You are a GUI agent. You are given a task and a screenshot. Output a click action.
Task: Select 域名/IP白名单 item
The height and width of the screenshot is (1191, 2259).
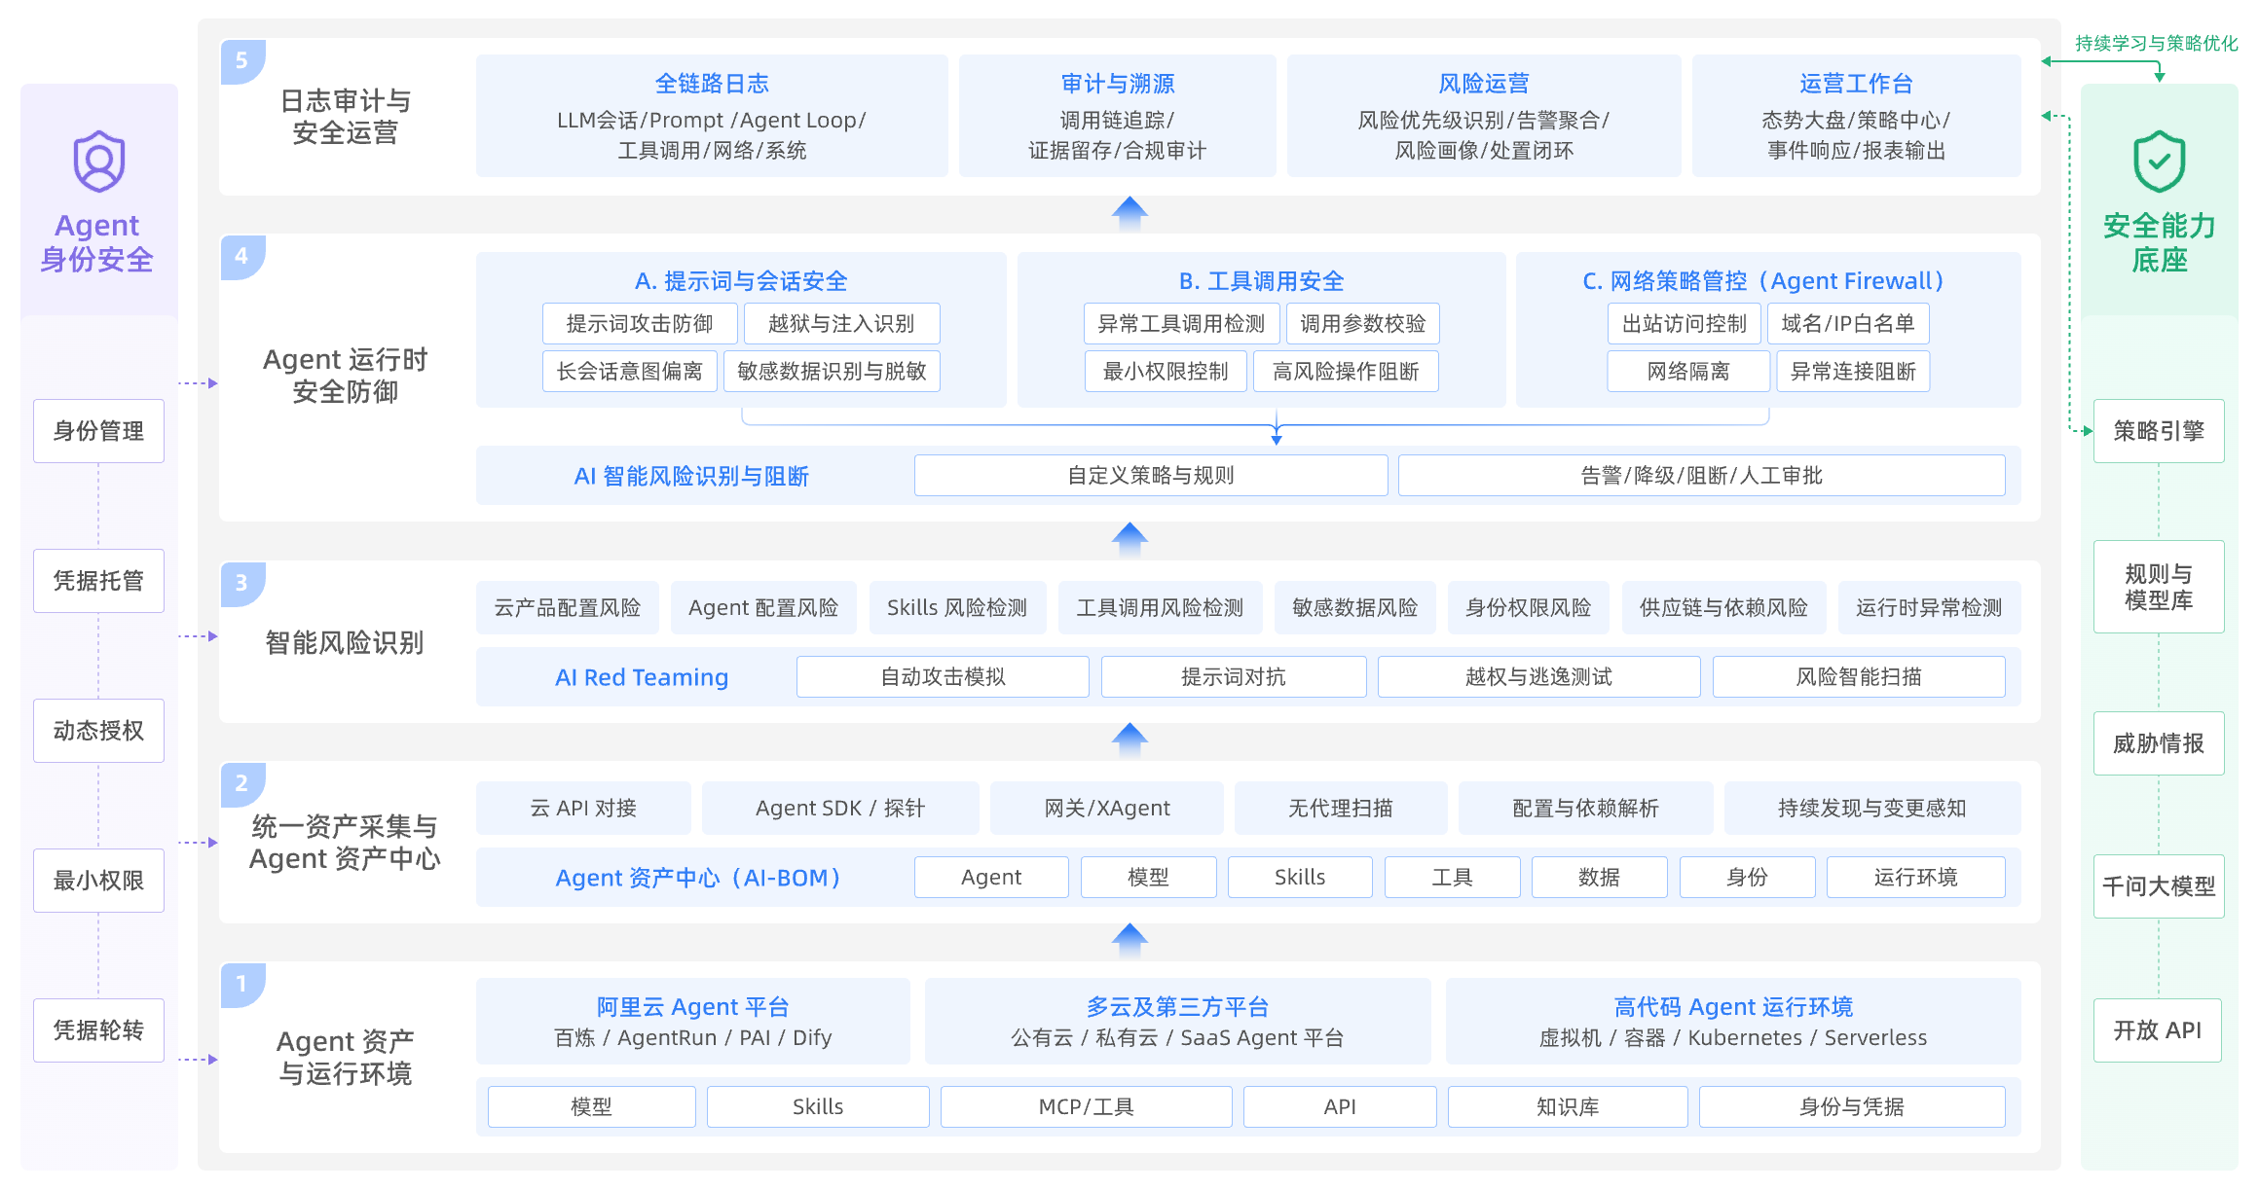(1848, 324)
